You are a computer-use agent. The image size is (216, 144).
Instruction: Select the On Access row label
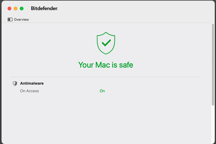30,91
